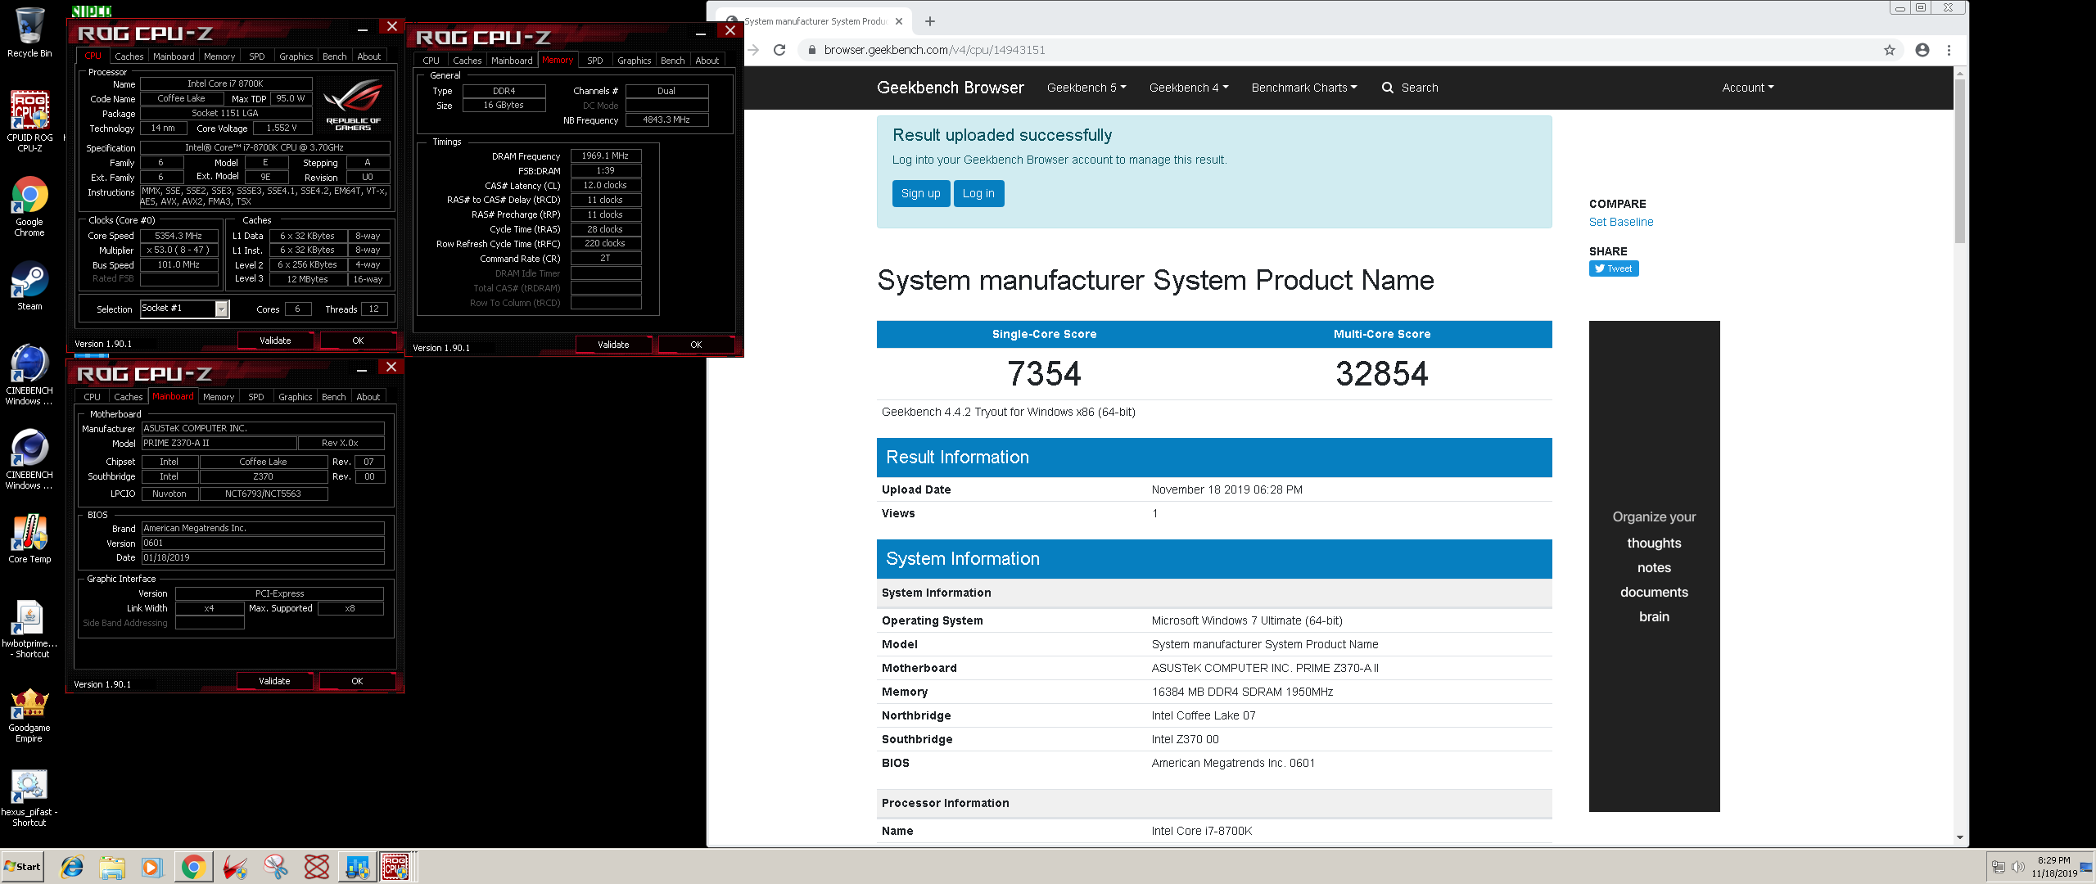This screenshot has width=2096, height=884.
Task: Click the Geekbench page vertical scrollbar
Action: point(1959,161)
